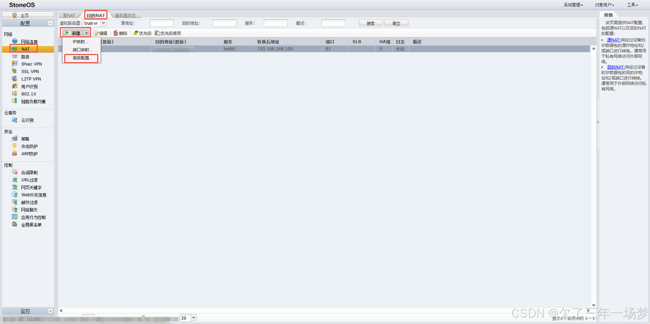Click the 全局黑名单 icon
Screen dimensions: 650x324
pyautogui.click(x=15, y=224)
